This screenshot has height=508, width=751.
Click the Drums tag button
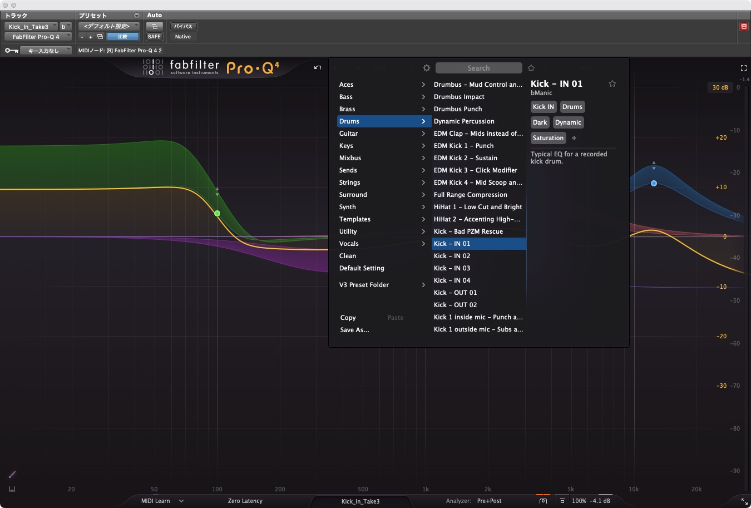click(572, 107)
